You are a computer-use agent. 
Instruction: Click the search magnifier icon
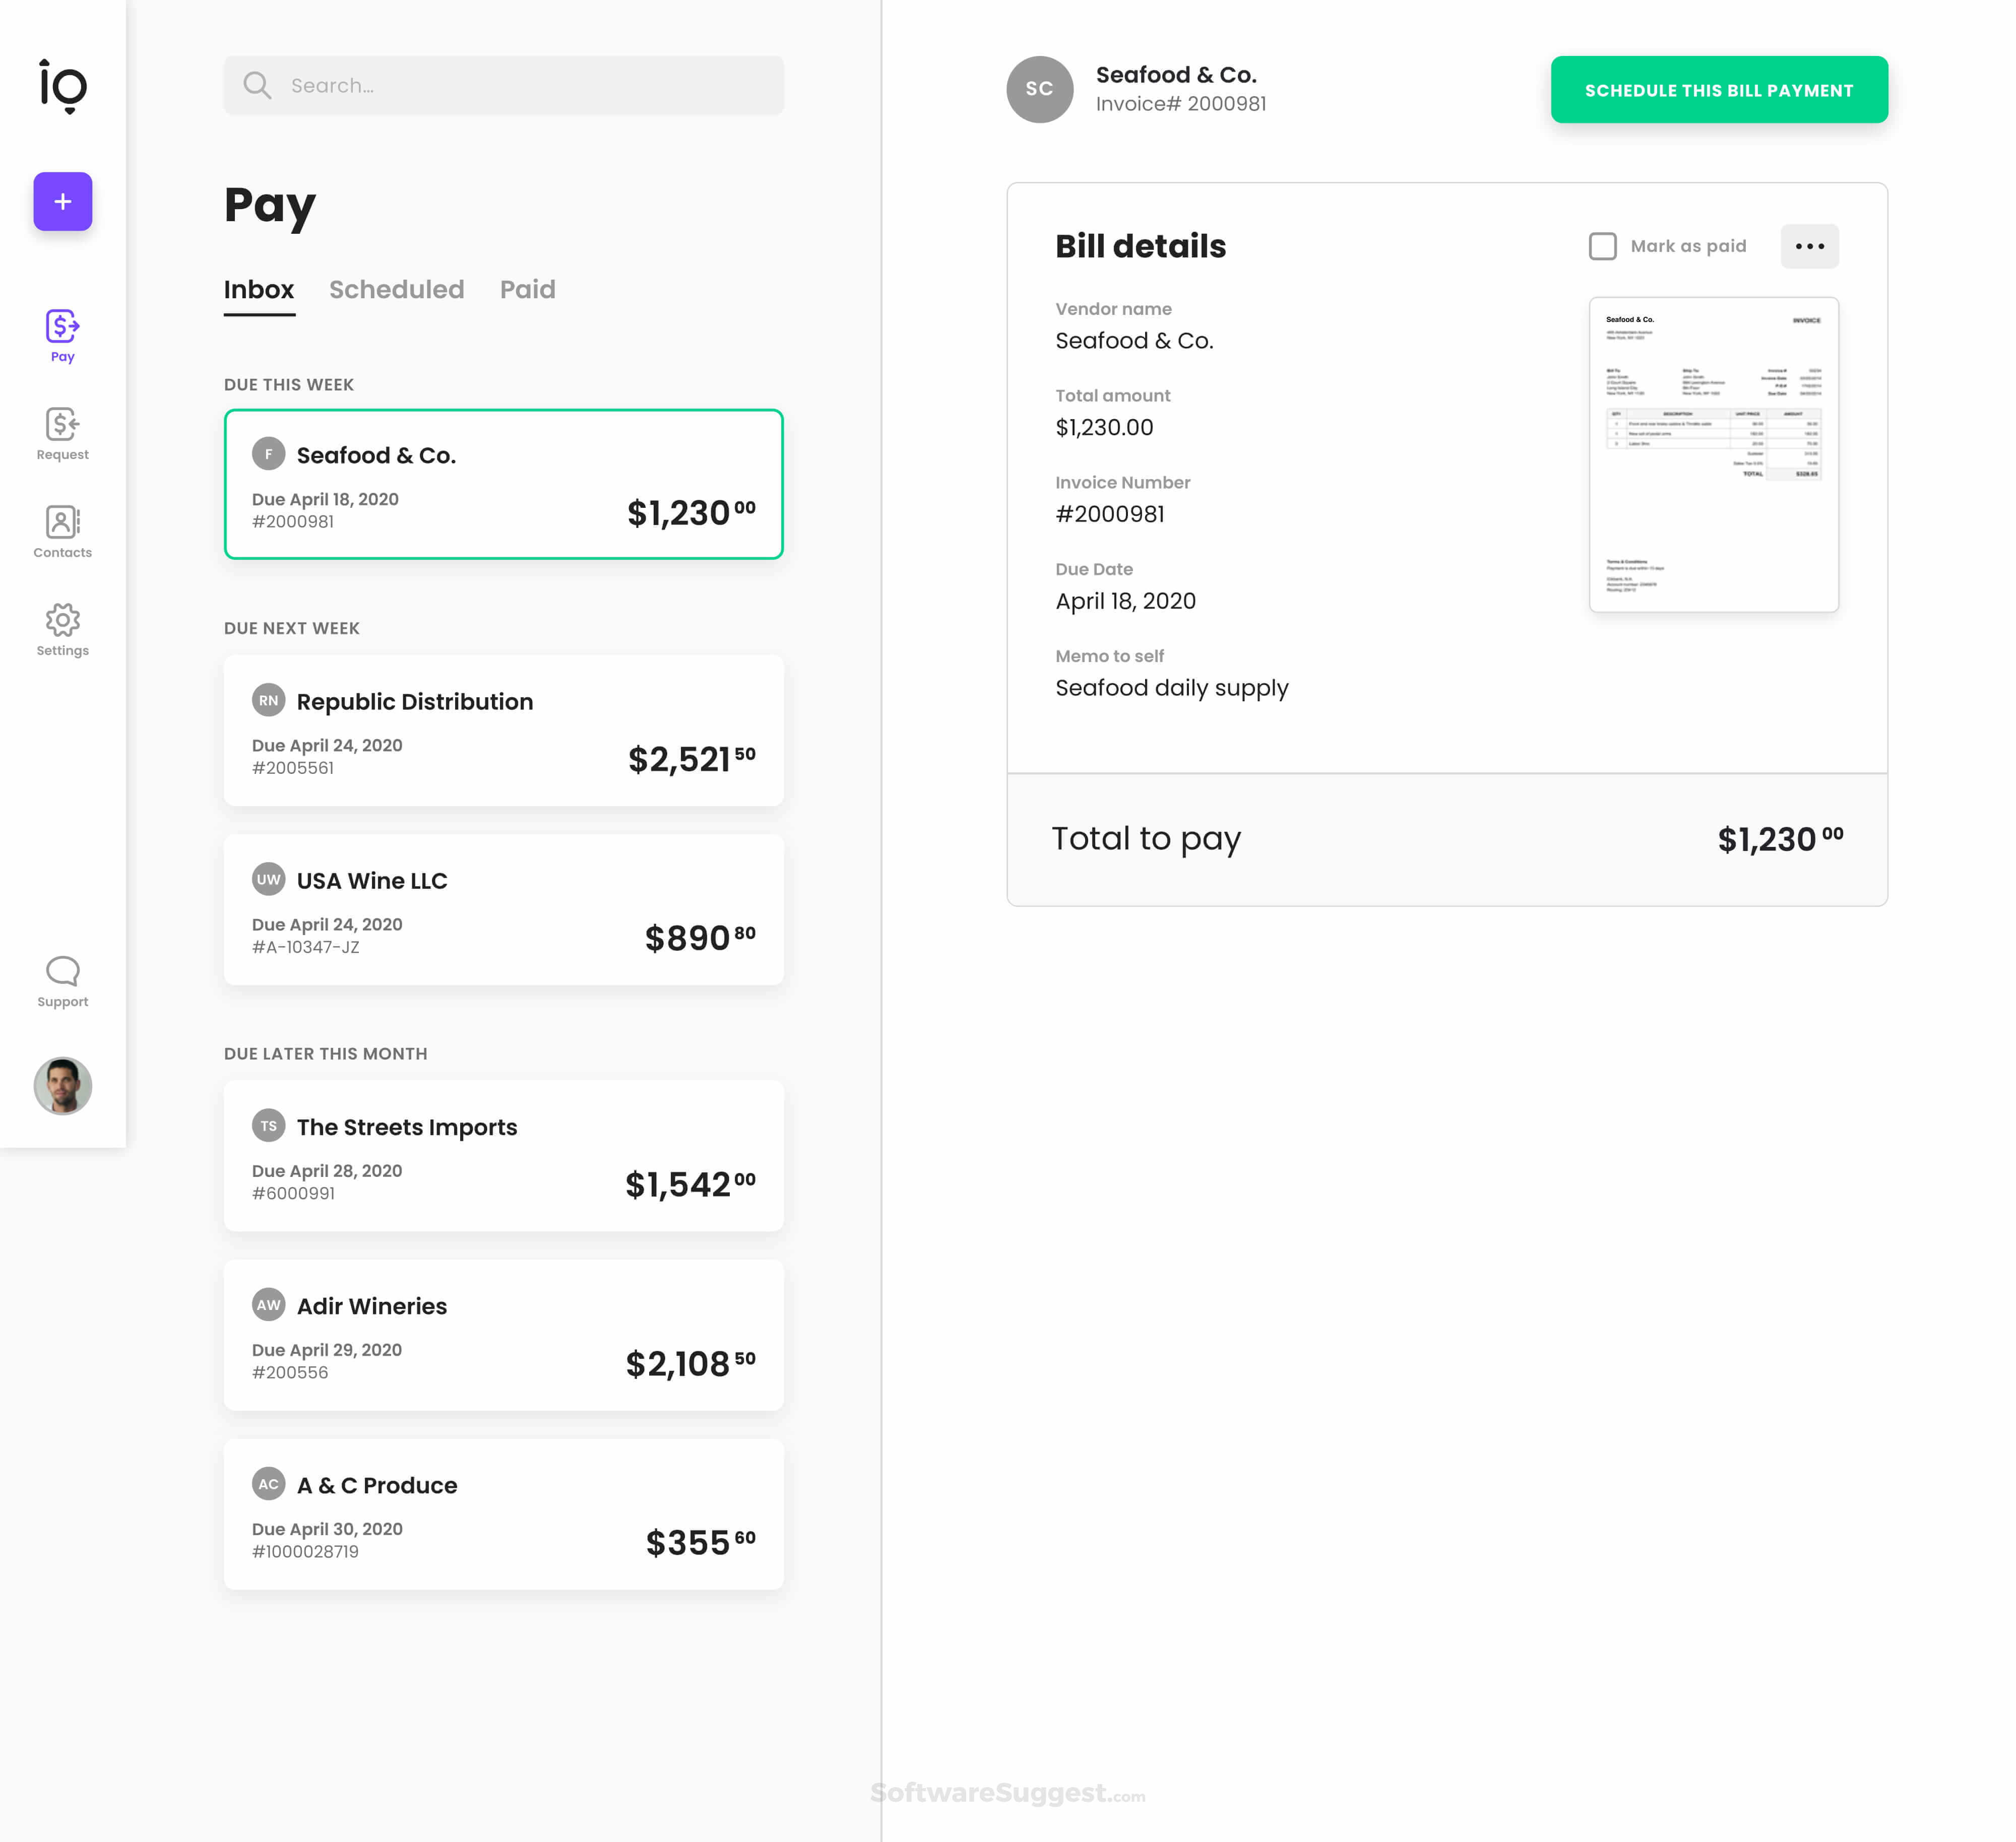257,86
